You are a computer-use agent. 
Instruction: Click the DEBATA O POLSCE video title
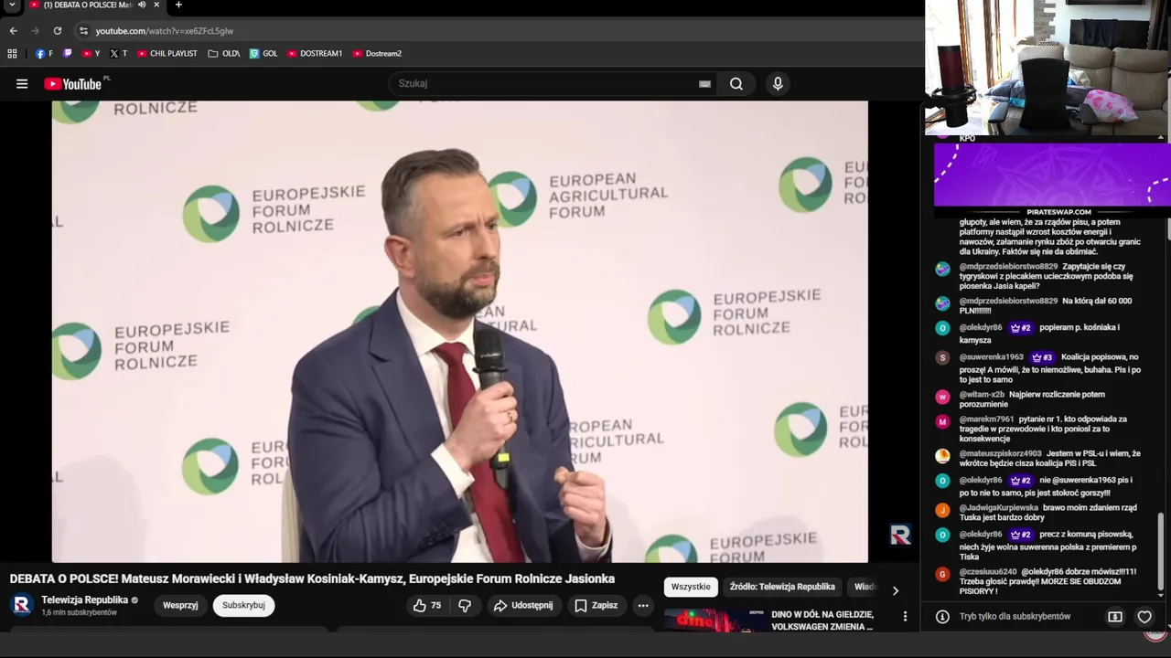312,579
